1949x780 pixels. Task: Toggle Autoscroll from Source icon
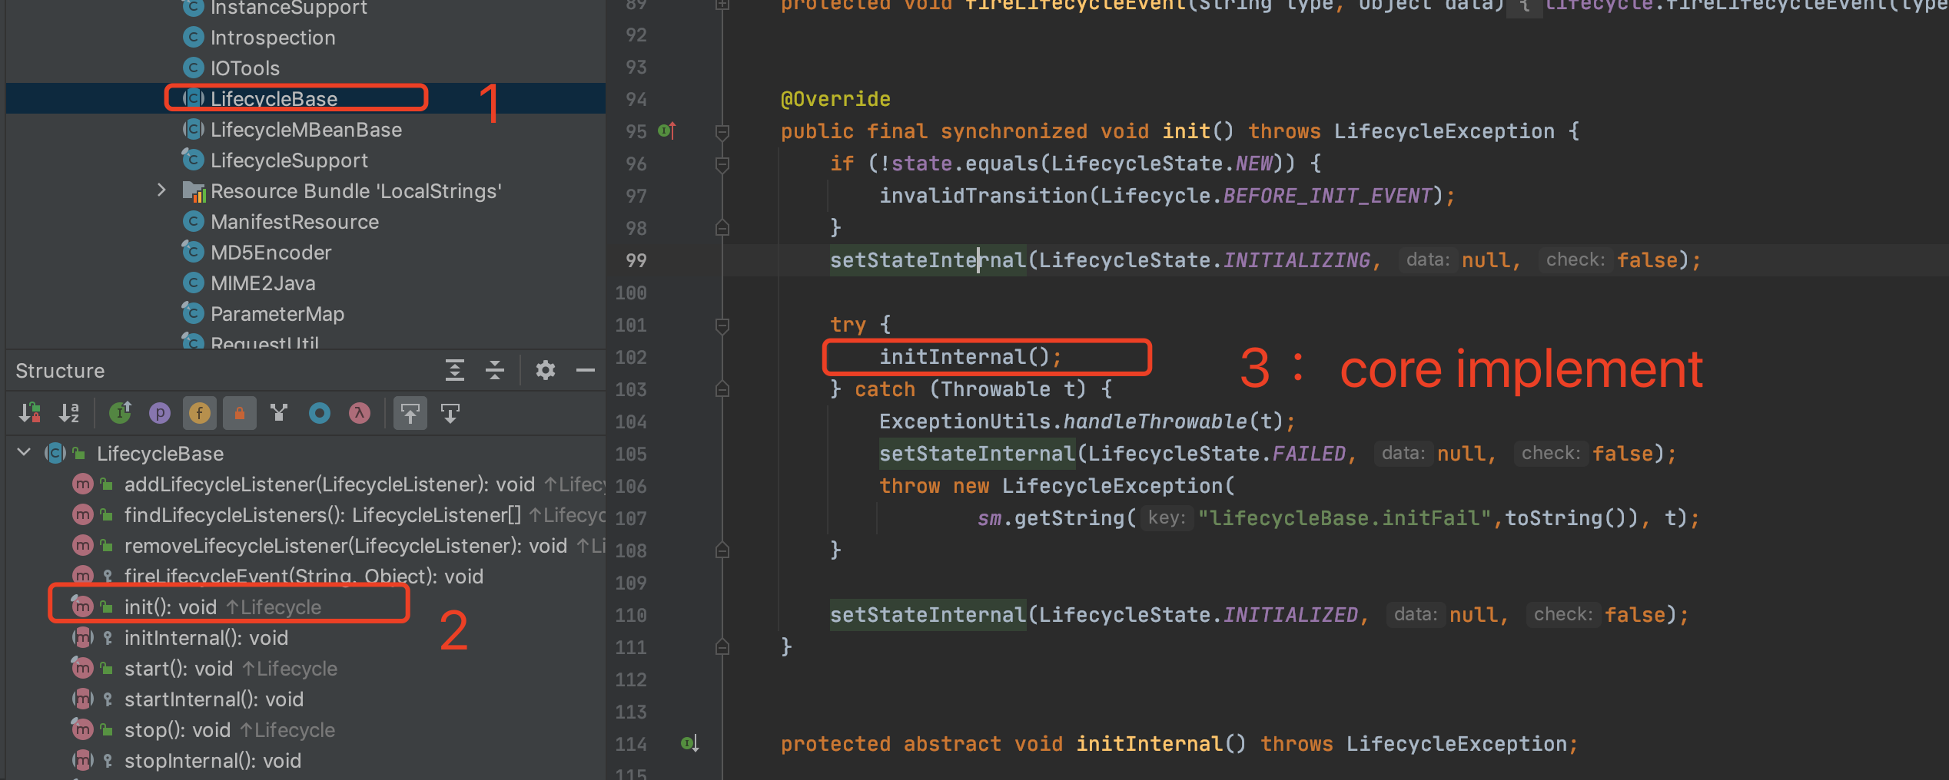coord(450,413)
